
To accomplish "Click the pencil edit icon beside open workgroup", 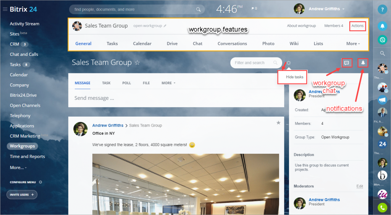I will coord(165,26).
